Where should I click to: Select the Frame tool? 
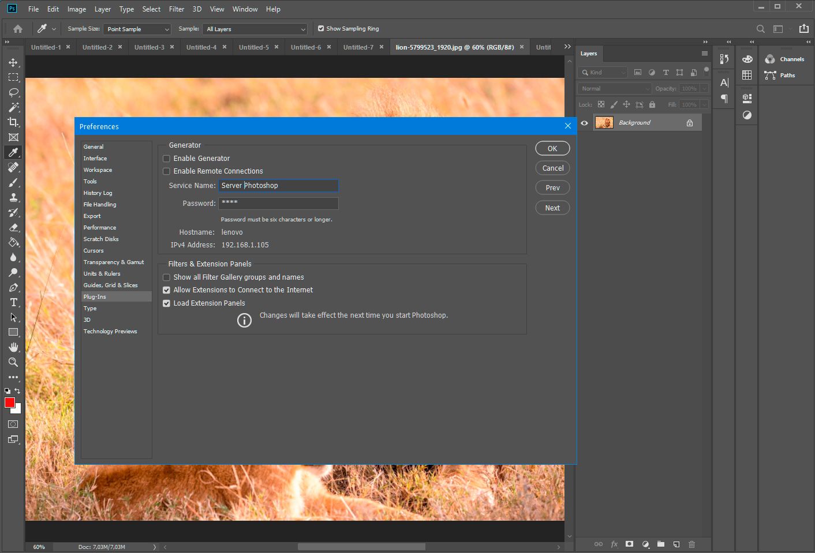(x=13, y=137)
